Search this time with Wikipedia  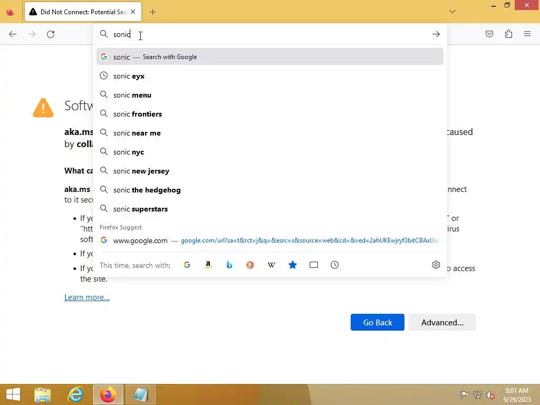pyautogui.click(x=272, y=265)
